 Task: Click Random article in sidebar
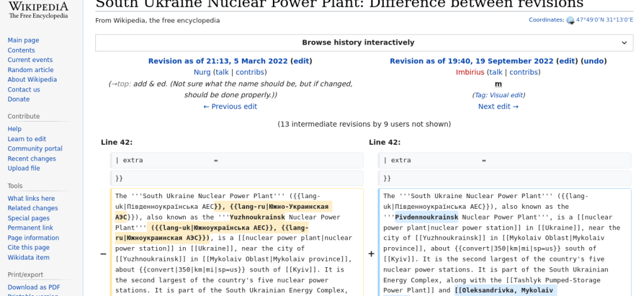(30, 70)
